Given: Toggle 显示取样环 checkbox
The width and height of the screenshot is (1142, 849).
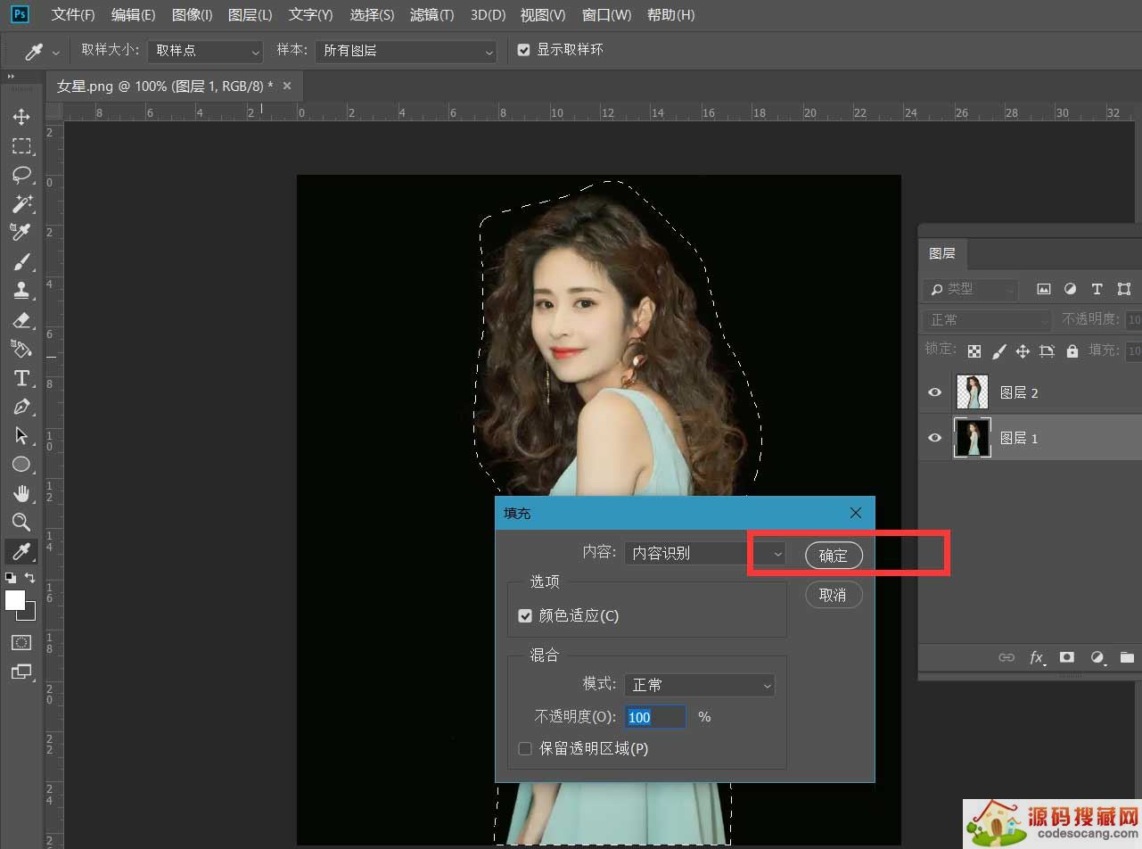Looking at the screenshot, I should point(524,50).
